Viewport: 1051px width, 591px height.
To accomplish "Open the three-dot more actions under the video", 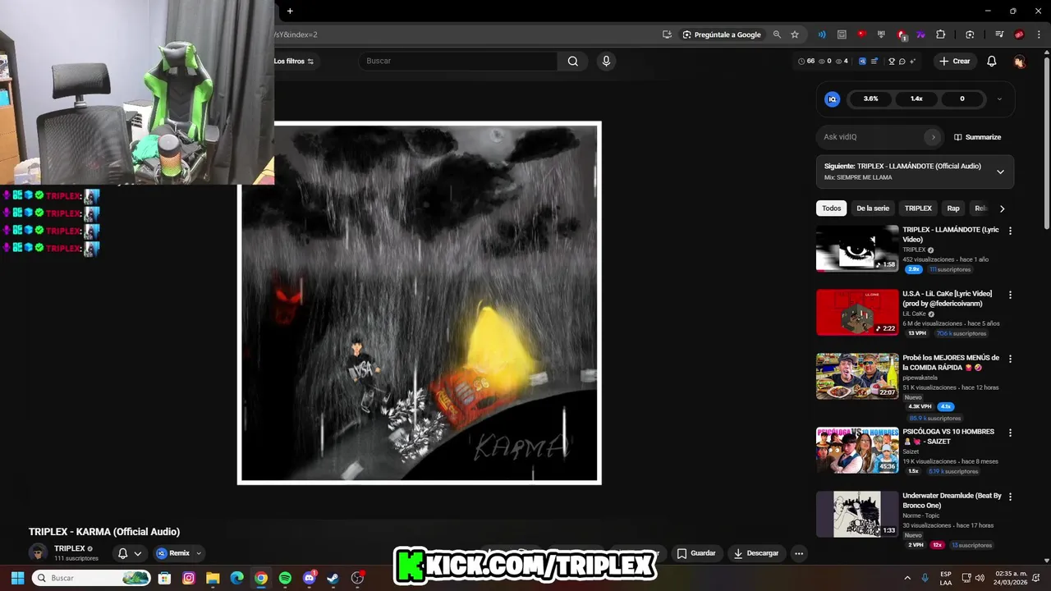I will point(799,553).
